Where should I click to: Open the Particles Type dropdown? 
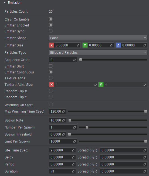point(98,52)
